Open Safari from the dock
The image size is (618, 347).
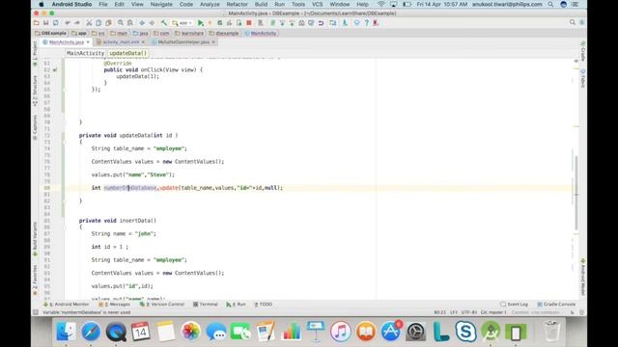(x=91, y=332)
